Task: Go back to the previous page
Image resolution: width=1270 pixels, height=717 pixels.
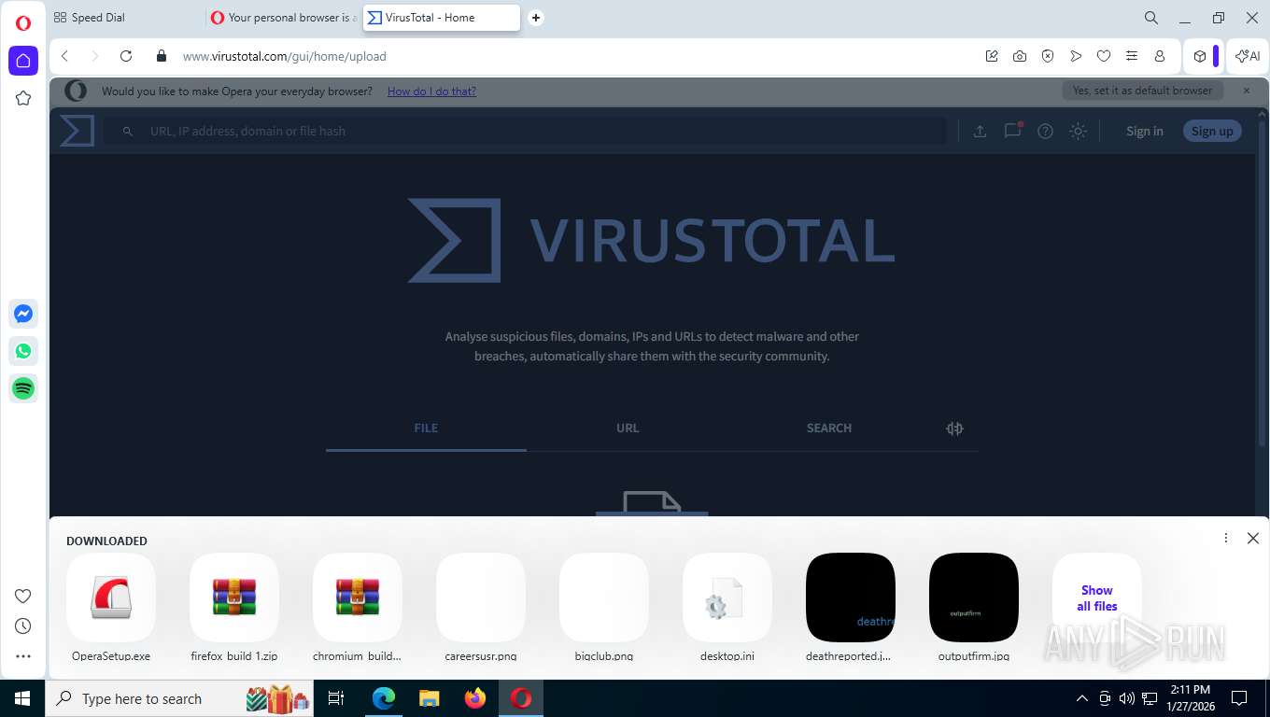Action: [x=65, y=56]
